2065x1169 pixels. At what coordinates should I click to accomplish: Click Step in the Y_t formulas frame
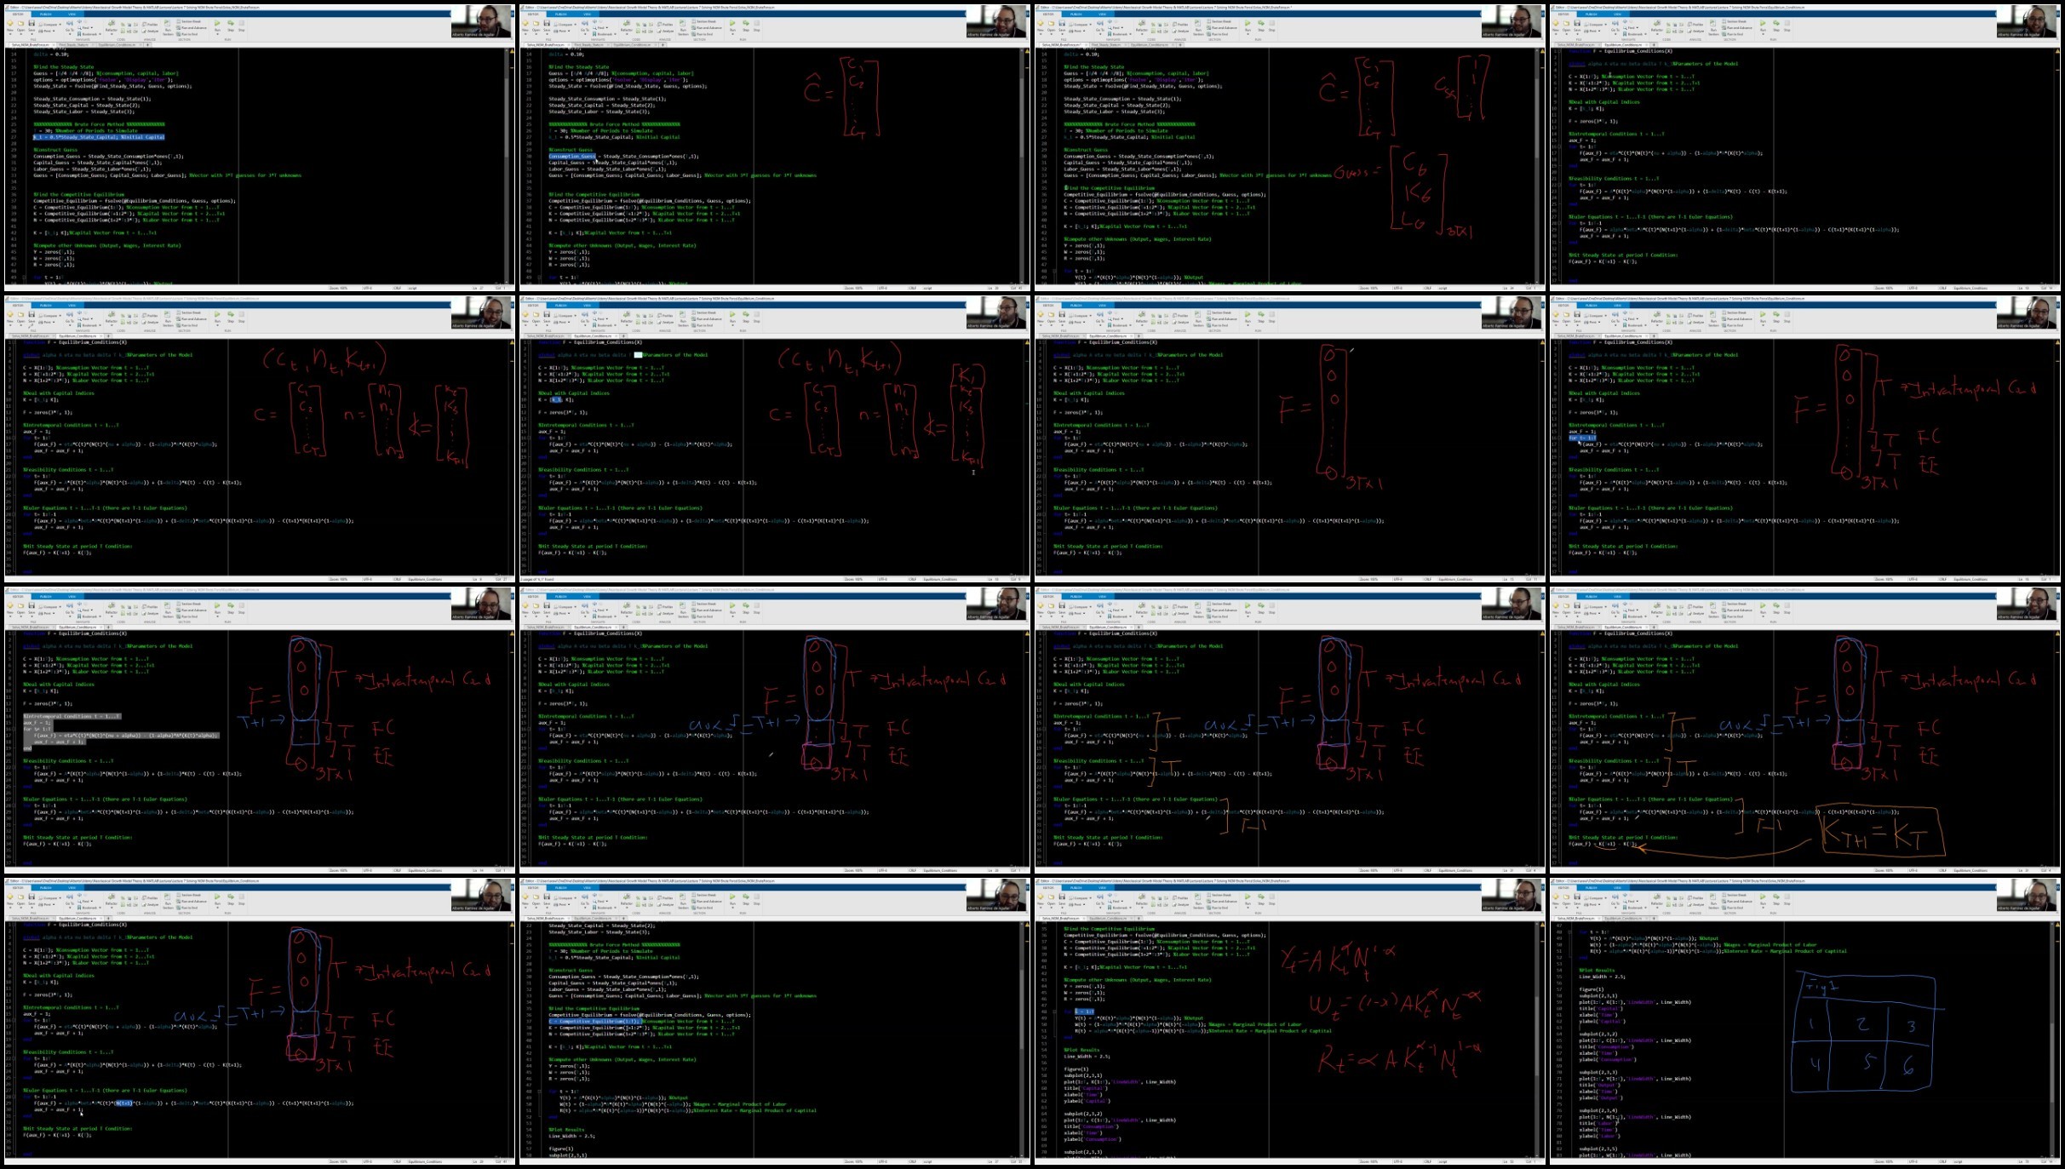(1261, 899)
